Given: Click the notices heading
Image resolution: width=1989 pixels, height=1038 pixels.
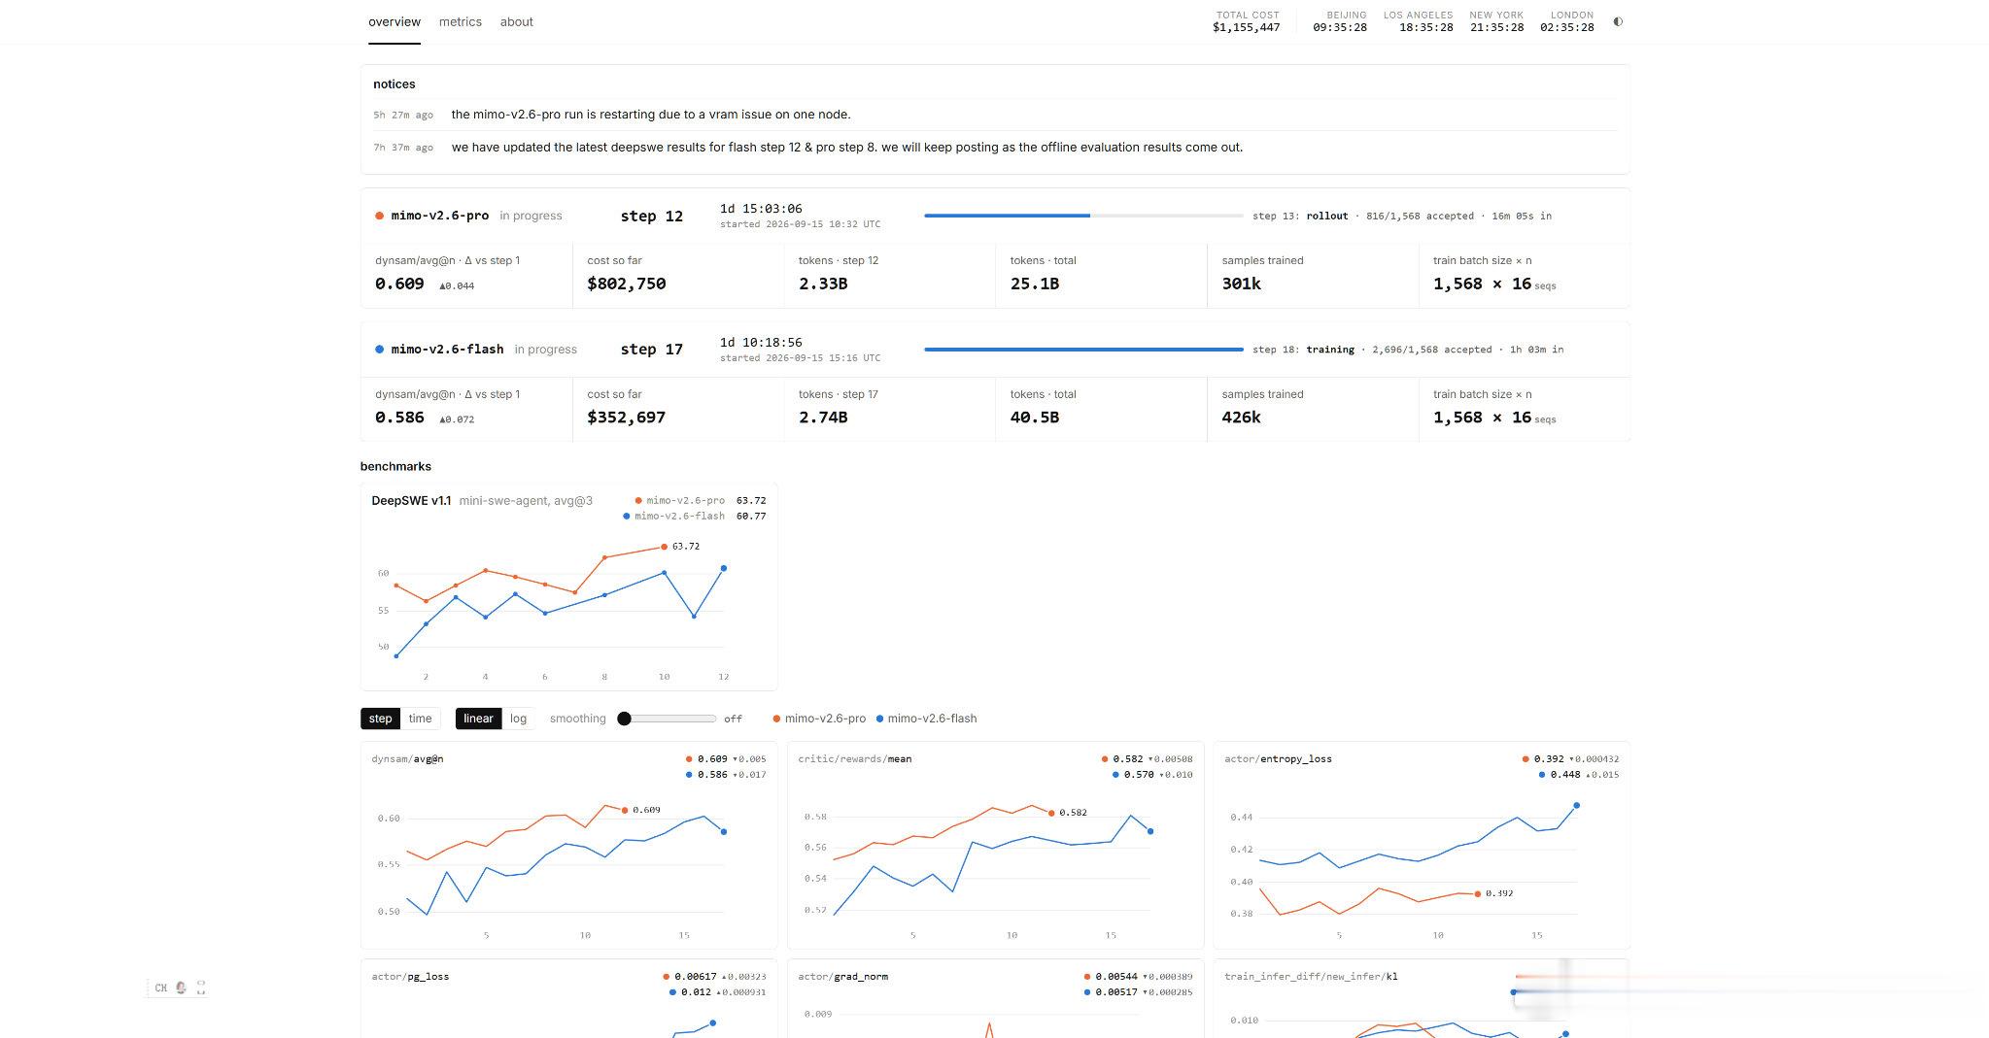Looking at the screenshot, I should pos(394,84).
